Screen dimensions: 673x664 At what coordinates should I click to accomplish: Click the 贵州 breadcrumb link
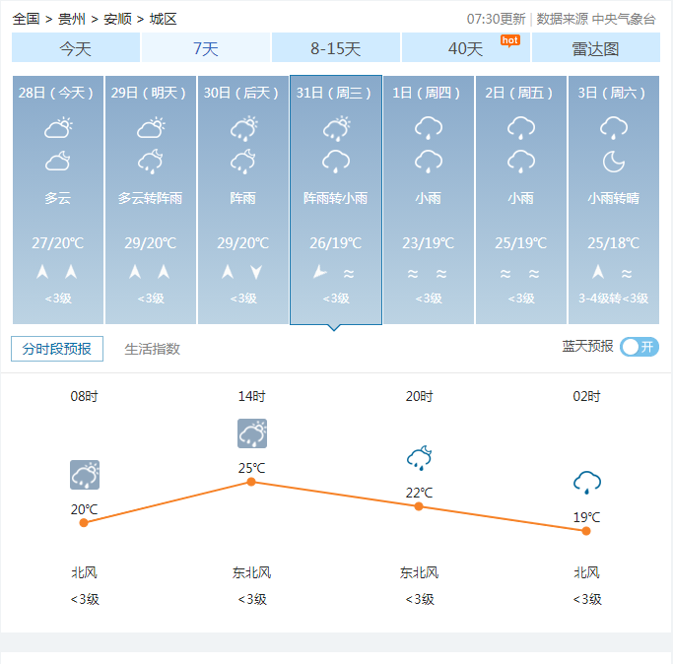tap(72, 19)
